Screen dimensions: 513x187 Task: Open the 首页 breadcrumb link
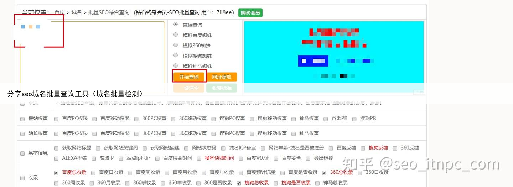[x=59, y=12]
